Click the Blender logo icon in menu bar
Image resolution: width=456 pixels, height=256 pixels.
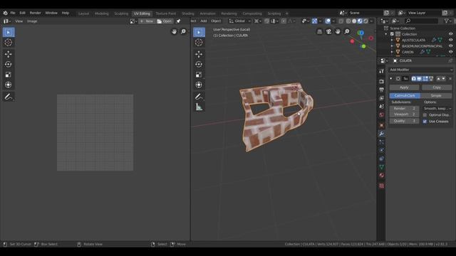[x=5, y=13]
